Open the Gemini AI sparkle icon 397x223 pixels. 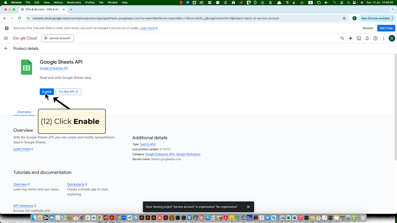[x=350, y=38]
